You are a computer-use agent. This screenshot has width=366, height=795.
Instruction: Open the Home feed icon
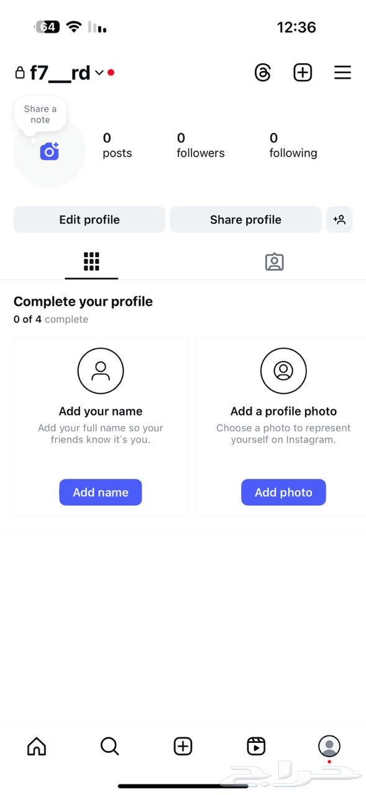[36, 746]
